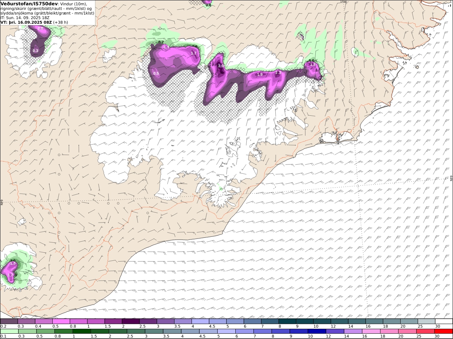Click the '10' label under the lower color scale

tap(310, 337)
